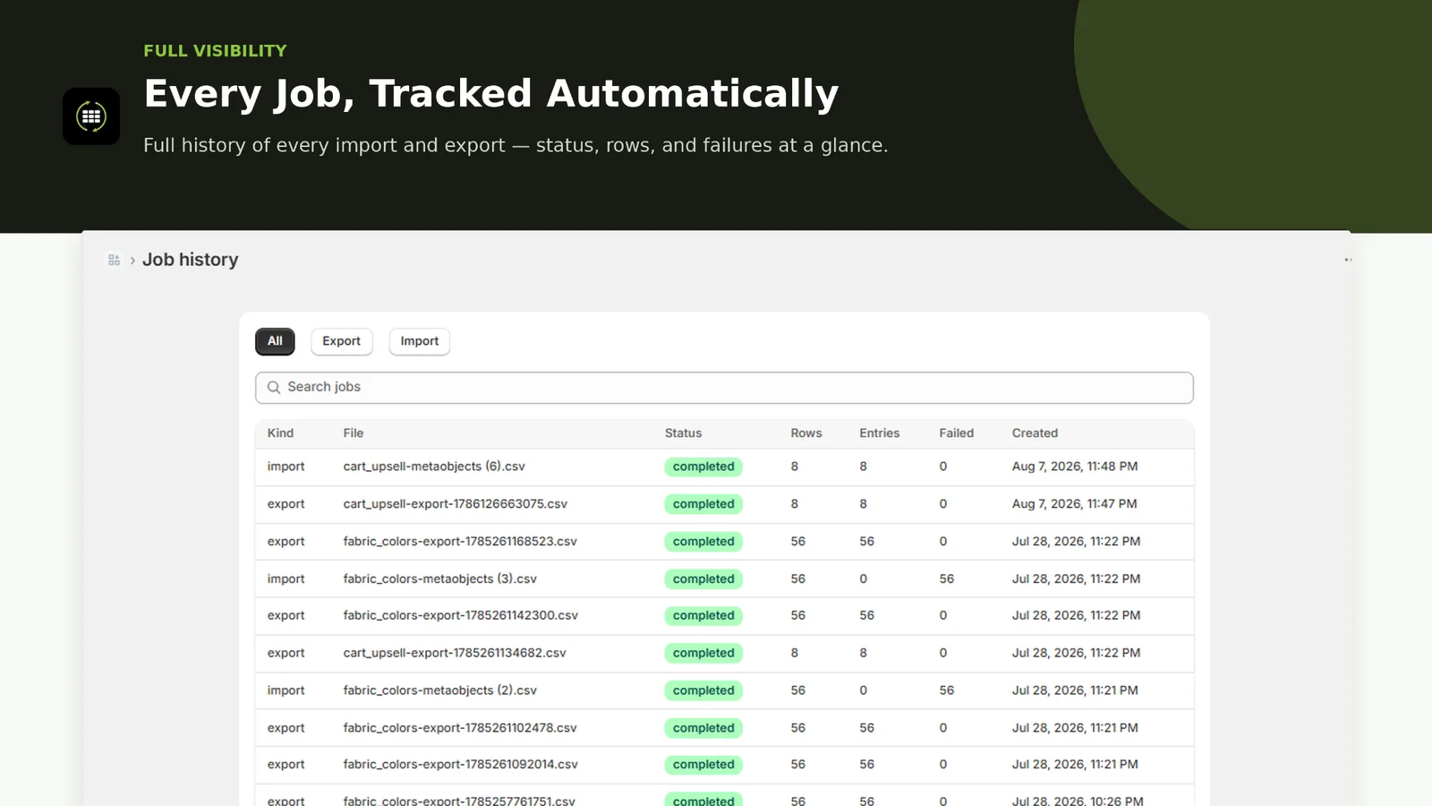Click completed badge for cart_upsell-metaobjects (6).csv
This screenshot has width=1432, height=806.
703,467
